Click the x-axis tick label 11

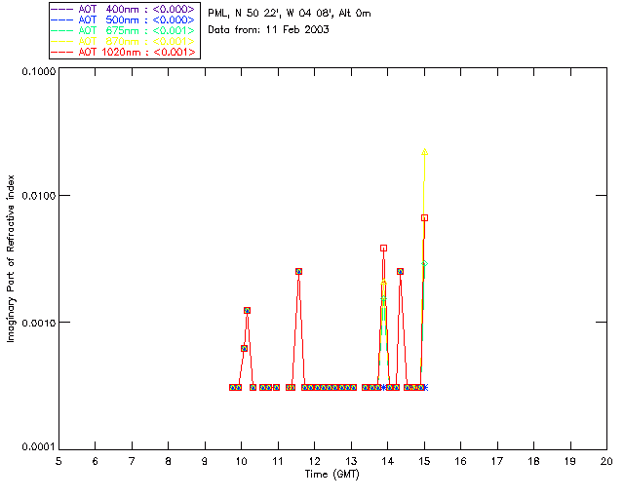click(x=278, y=461)
